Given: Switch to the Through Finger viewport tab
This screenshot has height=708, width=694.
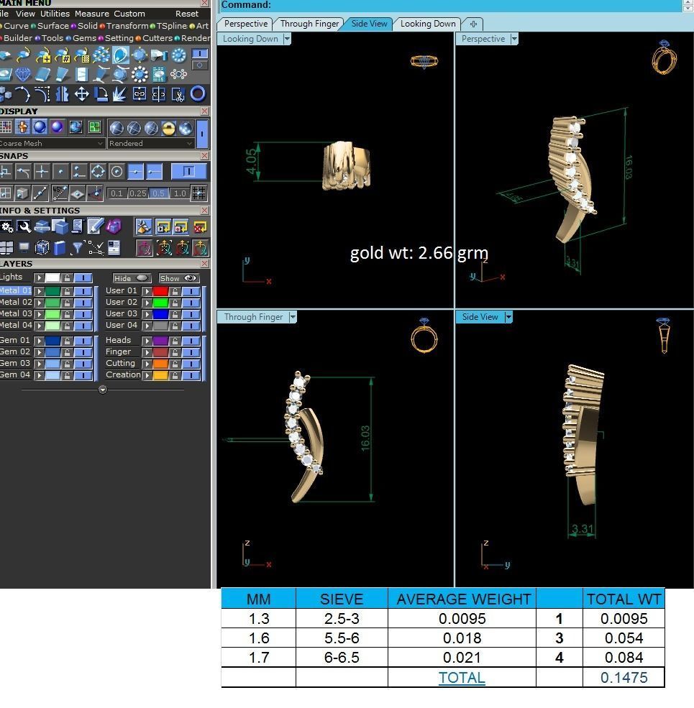Looking at the screenshot, I should click(x=309, y=24).
